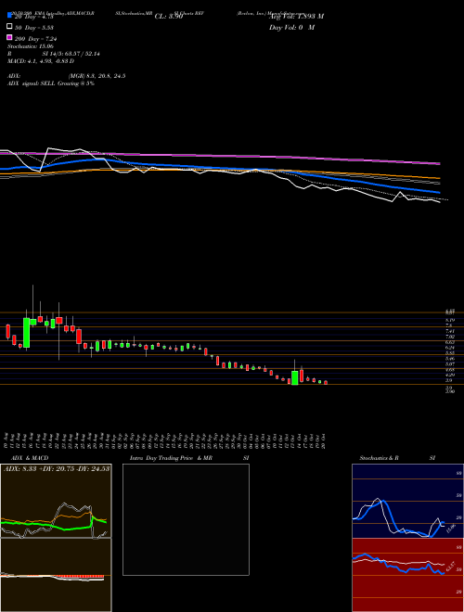Screen dimensions: 464x612
Task: Click the 15.06 value label on stochastics panel
Action: 449,530
